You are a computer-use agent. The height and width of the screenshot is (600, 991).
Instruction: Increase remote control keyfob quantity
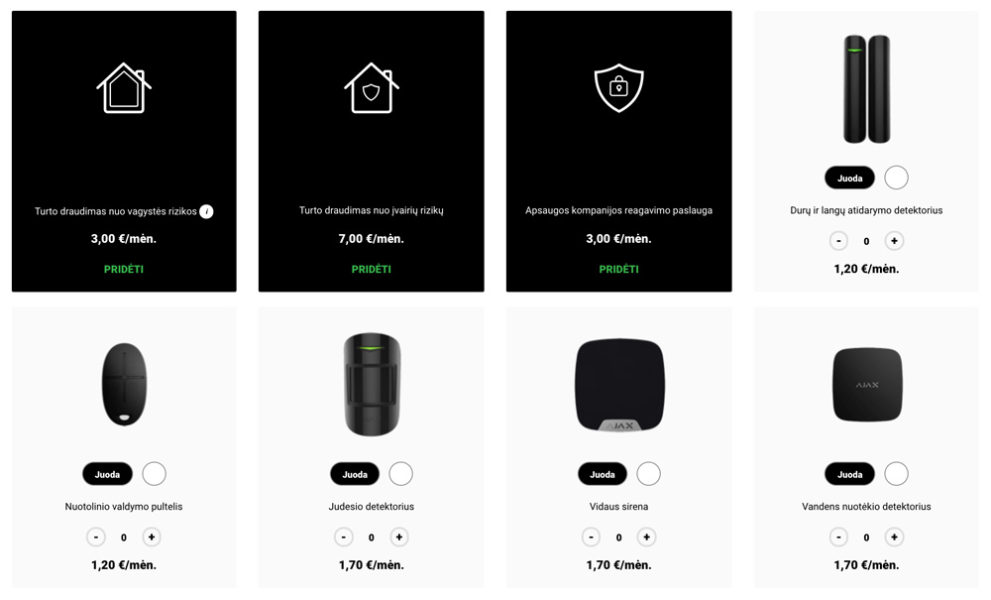[x=152, y=538]
